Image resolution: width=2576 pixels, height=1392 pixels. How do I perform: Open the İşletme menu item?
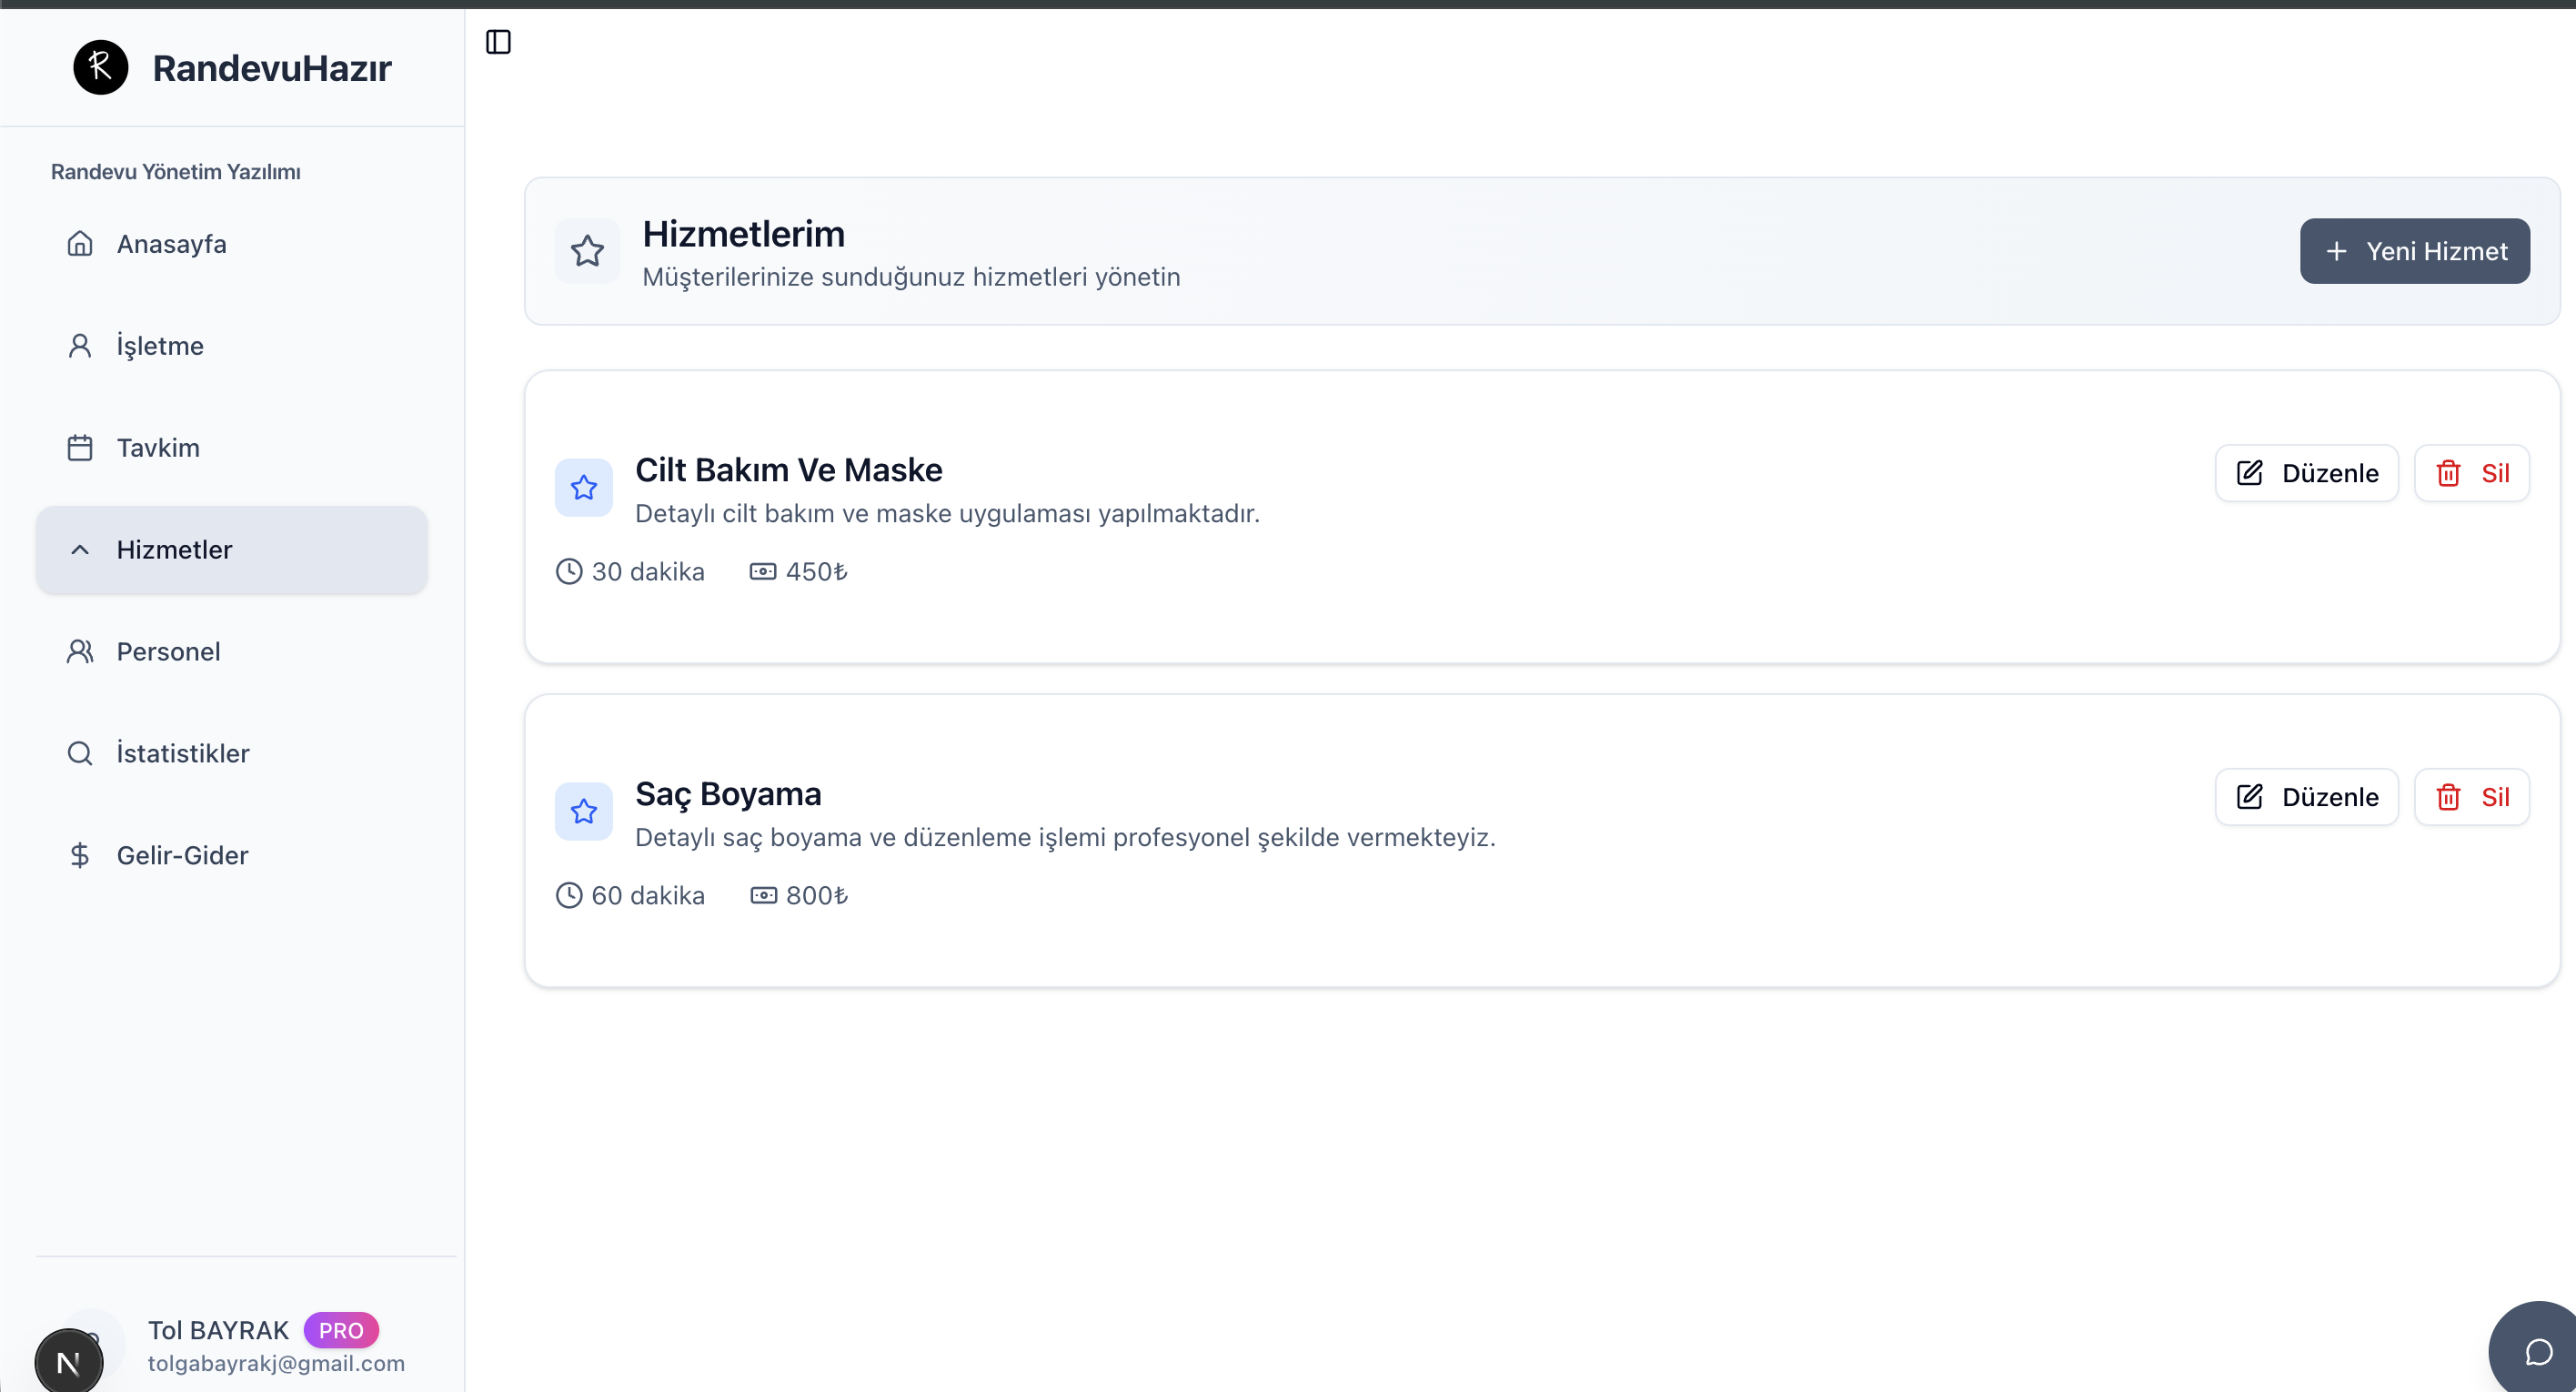click(x=160, y=346)
